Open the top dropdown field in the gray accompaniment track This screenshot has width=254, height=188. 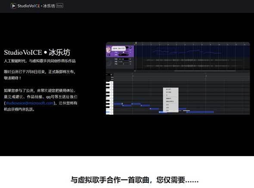coord(124,59)
